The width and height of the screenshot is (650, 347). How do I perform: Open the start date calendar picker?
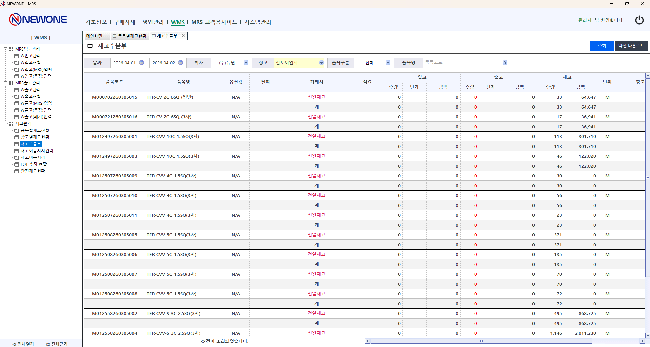click(x=142, y=63)
